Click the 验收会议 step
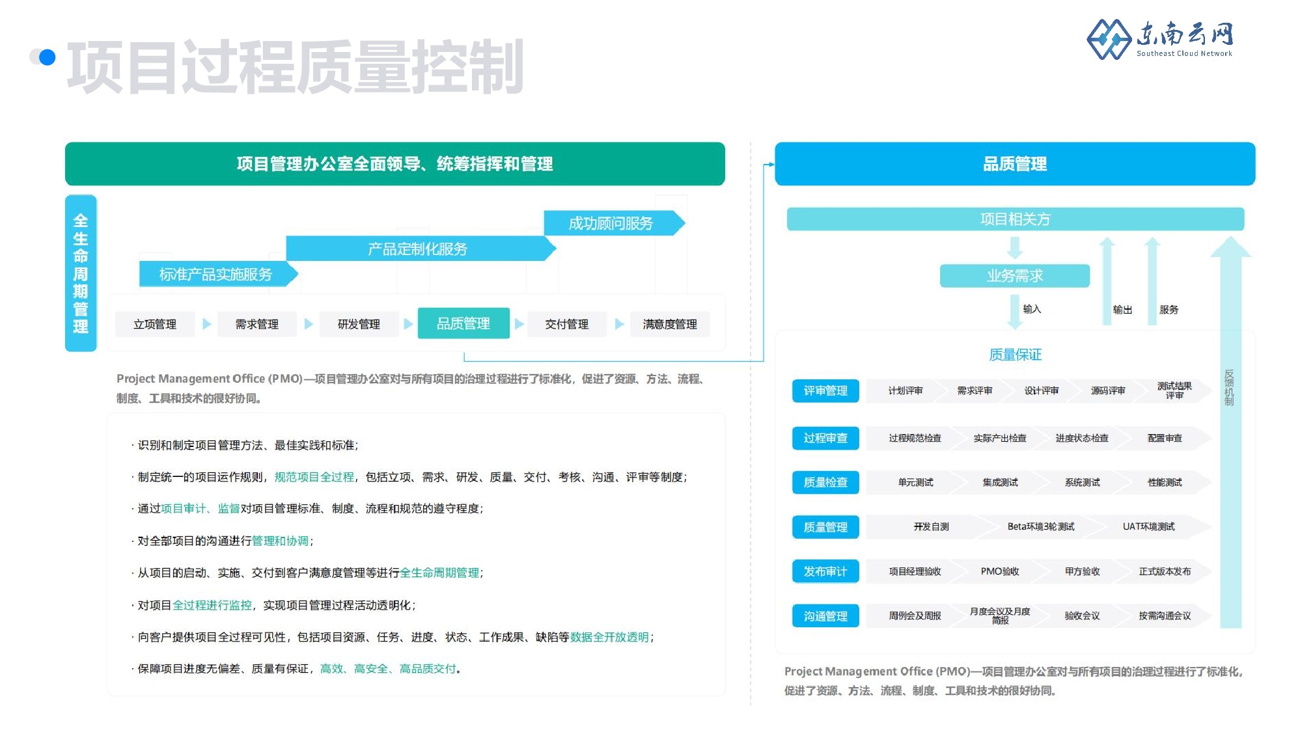This screenshot has width=1302, height=732. (x=1082, y=616)
